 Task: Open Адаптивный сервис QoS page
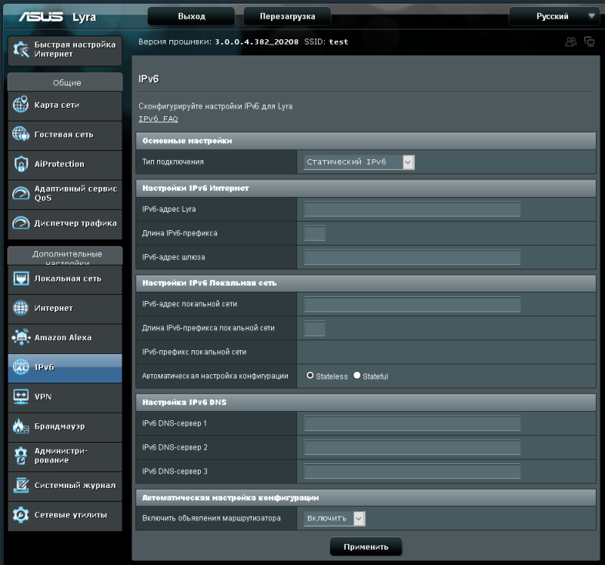coord(65,194)
